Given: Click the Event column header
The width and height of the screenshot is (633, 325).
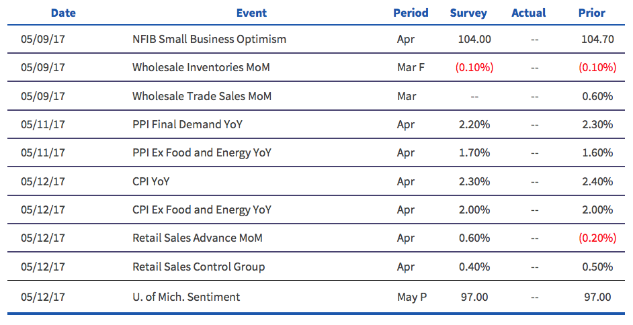Looking at the screenshot, I should pos(251,13).
